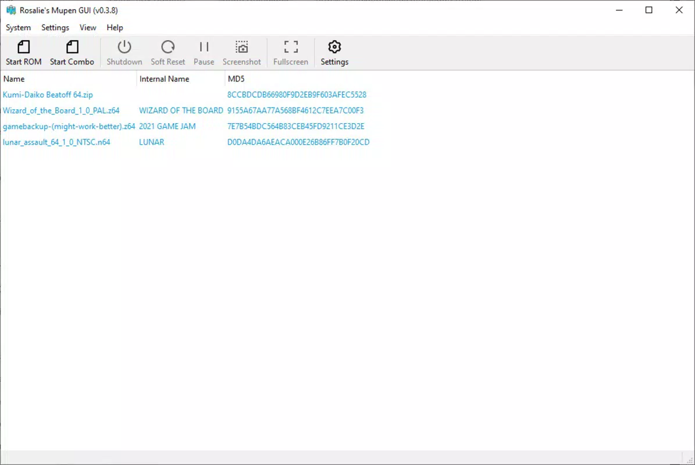Click the Soft Reset icon
The height and width of the screenshot is (465, 695).
(x=167, y=47)
